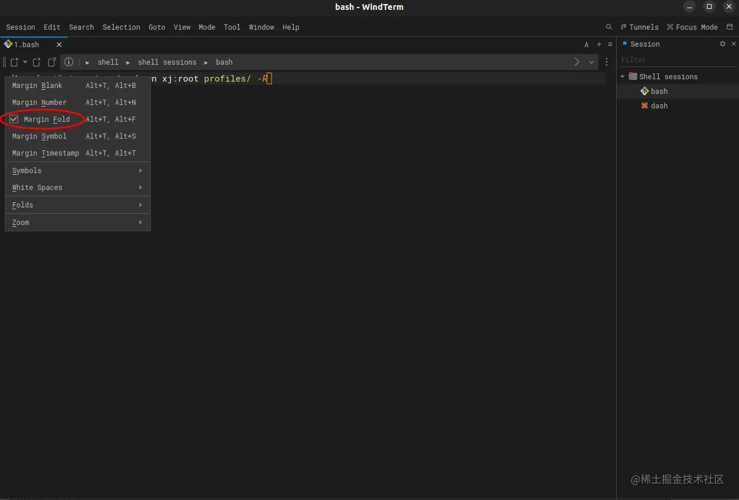Click the right chevron in the path bar
The width and height of the screenshot is (739, 500).
(x=577, y=62)
